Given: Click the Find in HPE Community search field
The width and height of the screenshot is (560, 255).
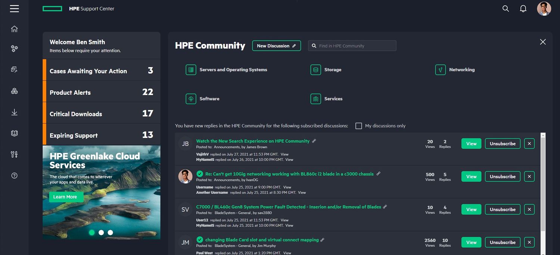Looking at the screenshot, I should click(352, 46).
